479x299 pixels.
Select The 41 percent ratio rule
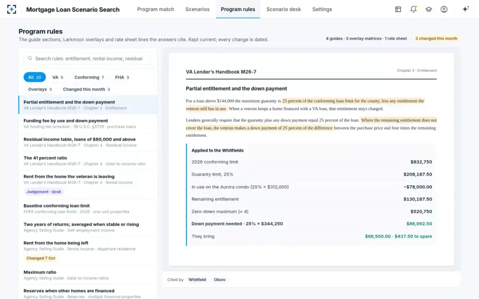[88, 161]
